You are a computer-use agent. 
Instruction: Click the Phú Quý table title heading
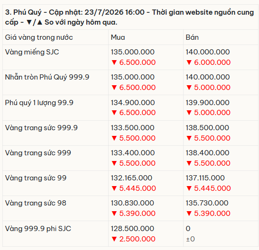129,18
